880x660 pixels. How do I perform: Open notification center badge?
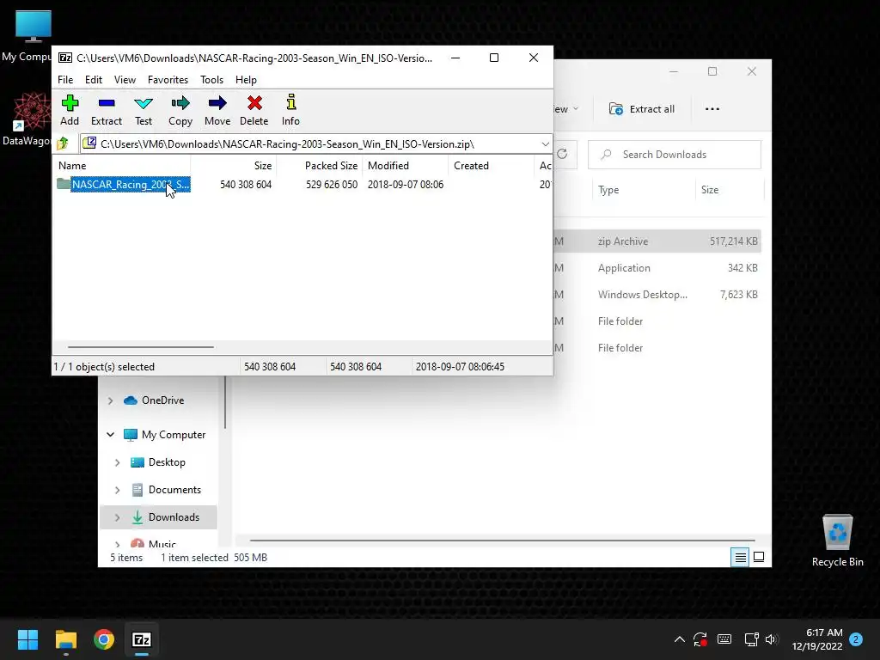click(x=856, y=639)
